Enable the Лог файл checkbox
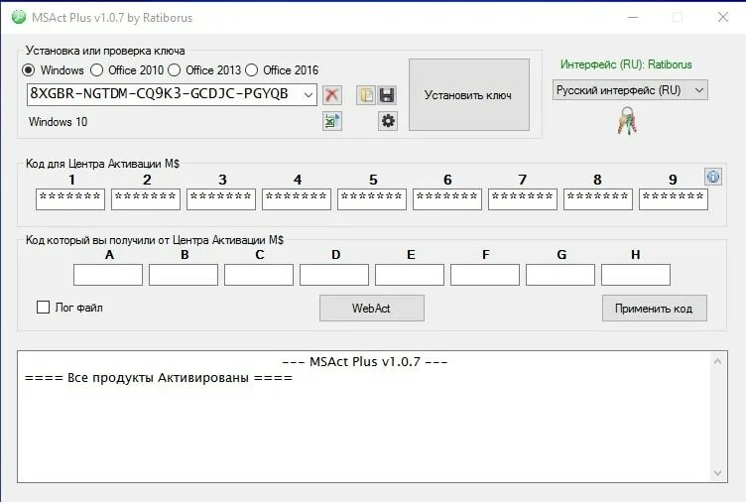This screenshot has height=504, width=746. point(43,307)
